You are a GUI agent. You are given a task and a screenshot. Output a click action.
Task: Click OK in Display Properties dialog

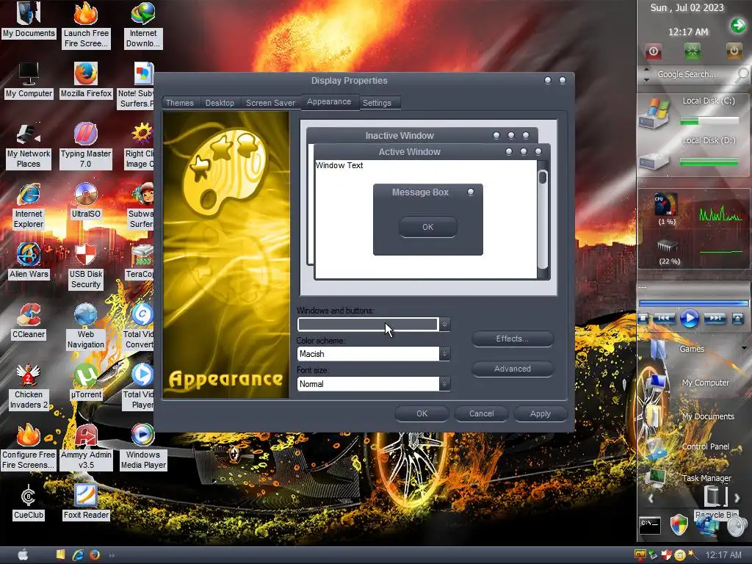coord(422,413)
